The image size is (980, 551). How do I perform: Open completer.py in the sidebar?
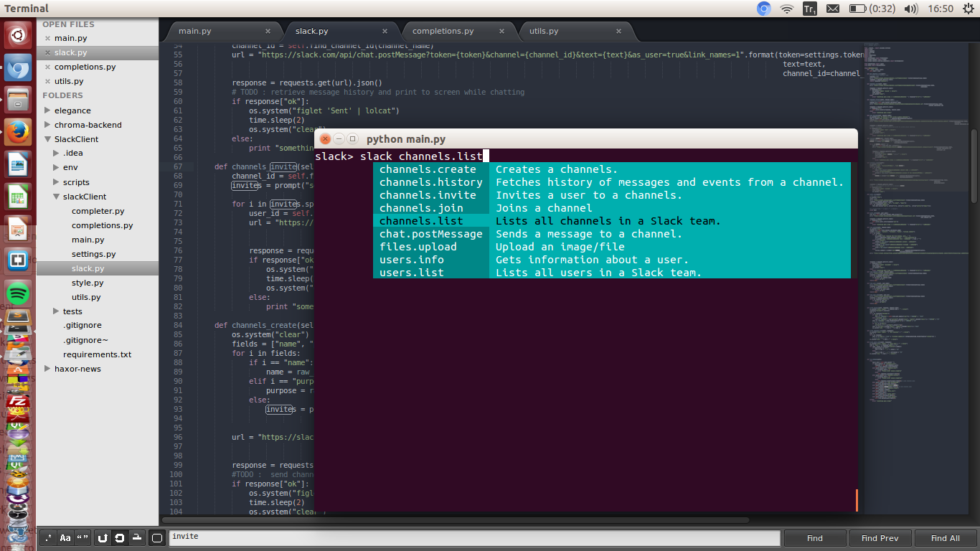pyautogui.click(x=98, y=211)
